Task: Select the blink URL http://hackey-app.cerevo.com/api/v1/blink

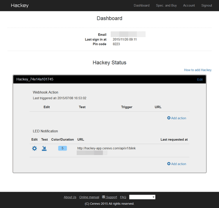Action: click(x=106, y=148)
